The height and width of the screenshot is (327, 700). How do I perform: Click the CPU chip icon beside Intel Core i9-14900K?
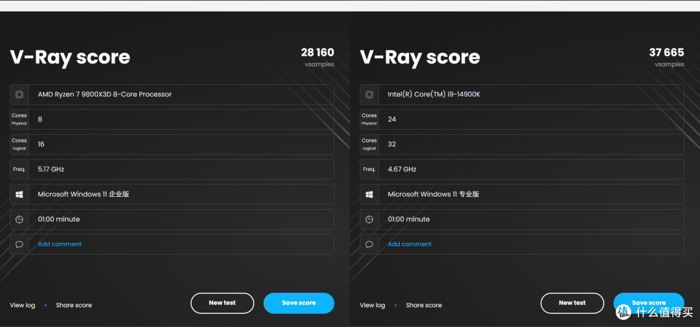coord(369,94)
